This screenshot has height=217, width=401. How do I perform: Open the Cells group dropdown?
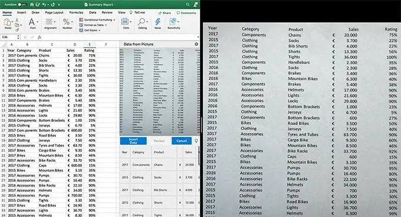point(126,24)
